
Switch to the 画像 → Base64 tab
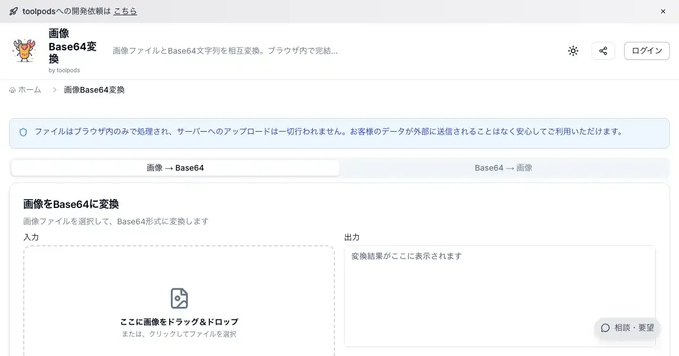175,168
